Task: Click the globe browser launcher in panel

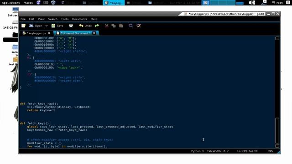Action: tap(38, 3)
